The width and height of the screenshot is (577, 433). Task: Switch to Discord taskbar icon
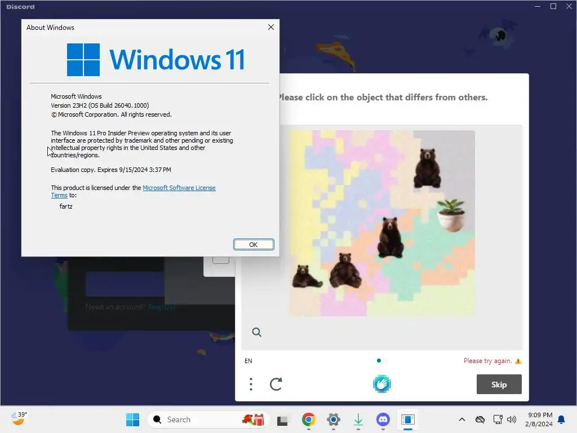pos(383,419)
